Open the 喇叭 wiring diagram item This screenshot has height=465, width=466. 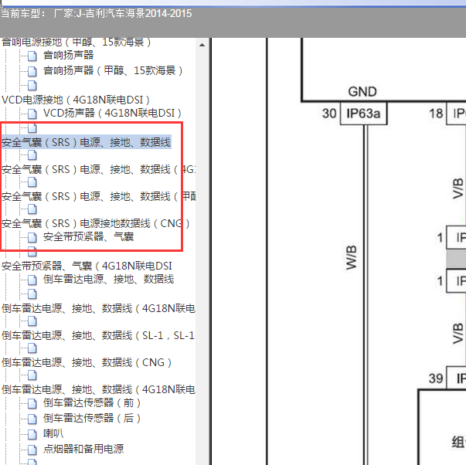53,434
